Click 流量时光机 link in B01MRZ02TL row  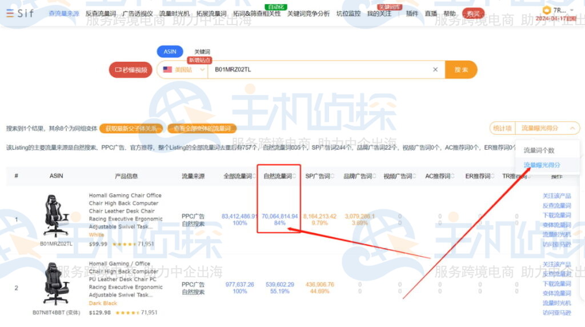click(556, 234)
